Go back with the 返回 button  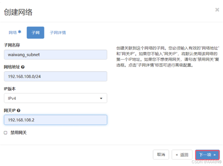pyautogui.click(x=182, y=154)
